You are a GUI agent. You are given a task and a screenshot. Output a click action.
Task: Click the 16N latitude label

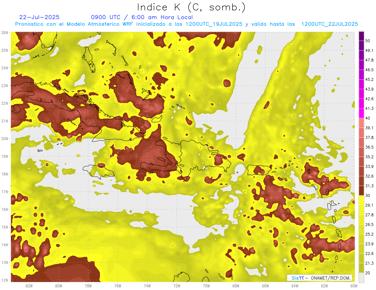(4, 209)
